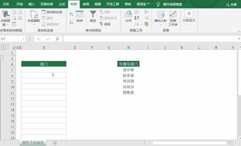Click the Flash Fill icon
This screenshot has height=146, width=241.
[137, 12]
